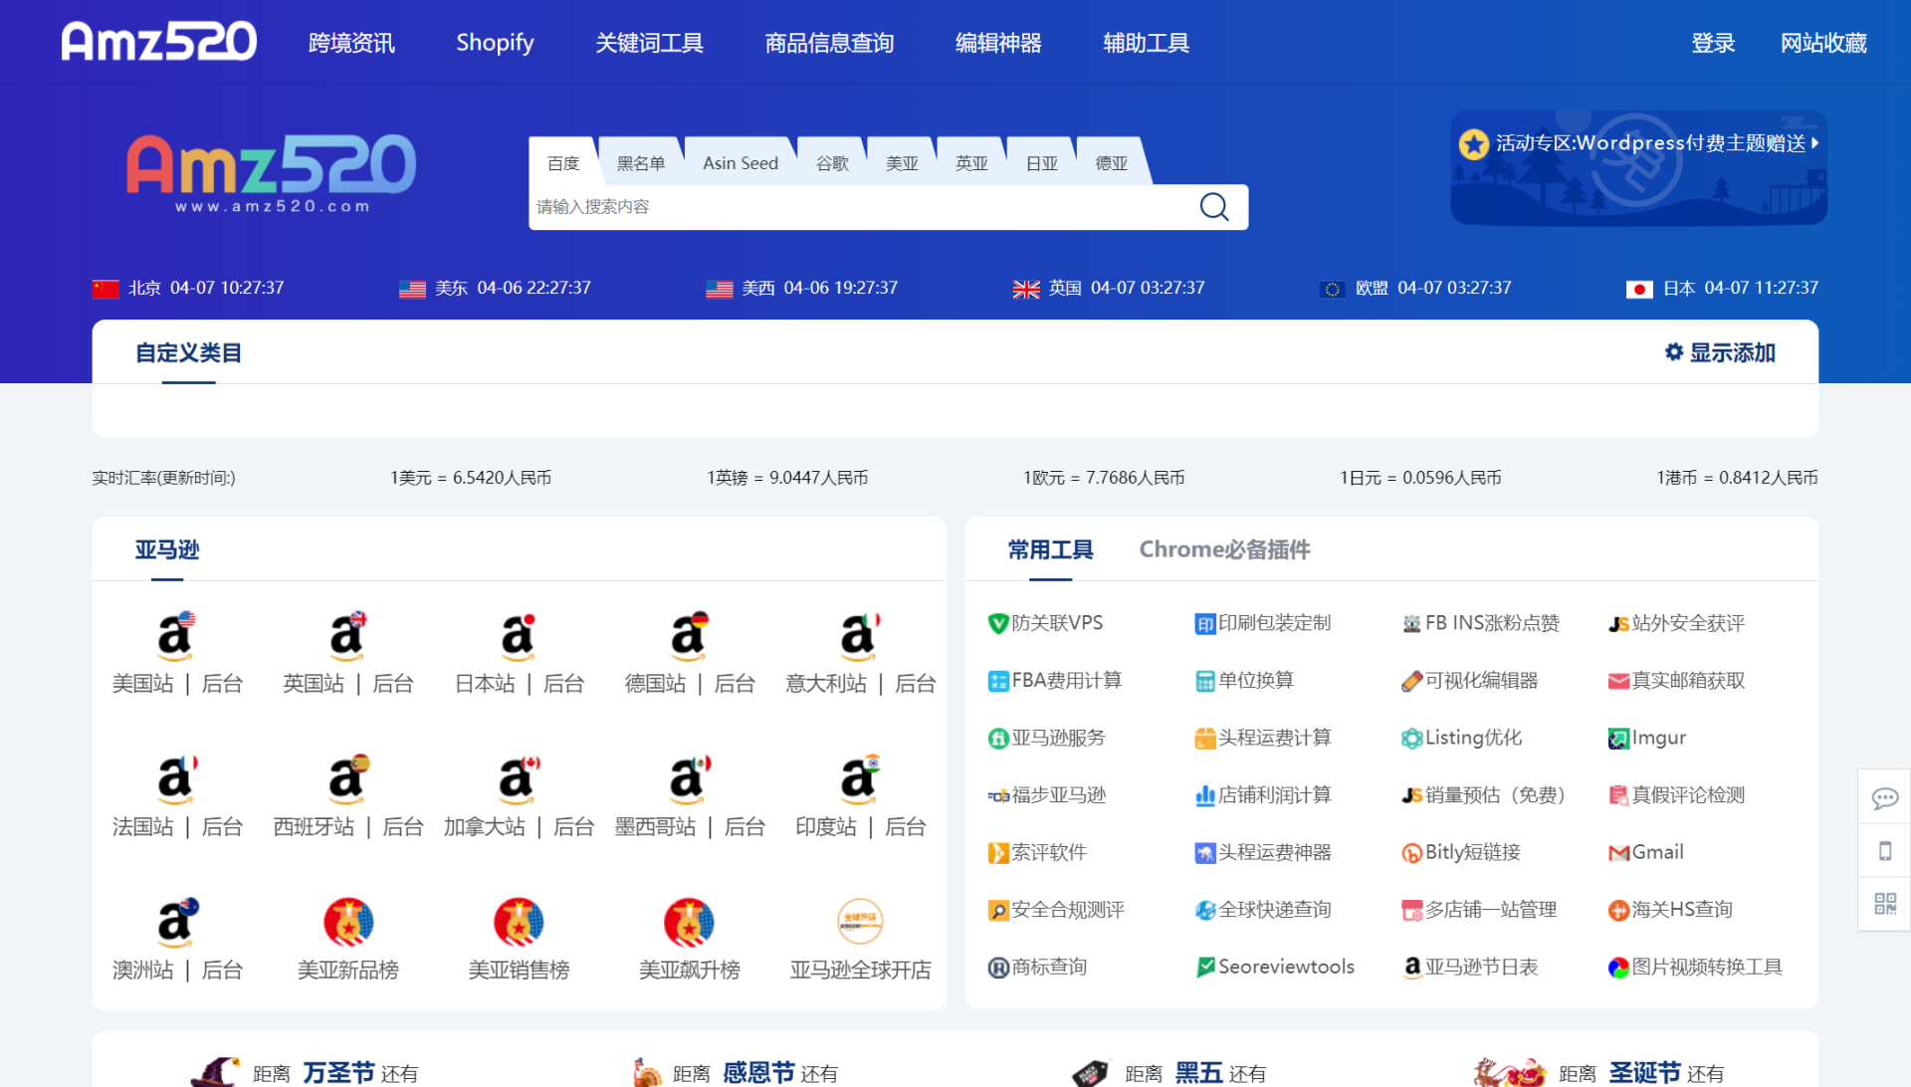Open the Italy Amazon site icon
This screenshot has height=1087, width=1911.
[x=860, y=636]
